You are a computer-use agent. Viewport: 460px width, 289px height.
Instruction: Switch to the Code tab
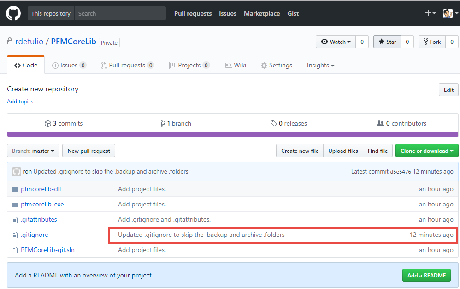[x=26, y=65]
